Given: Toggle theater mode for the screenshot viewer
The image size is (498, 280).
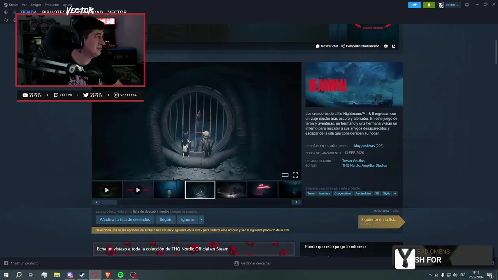Looking at the screenshot, I should 285,175.
